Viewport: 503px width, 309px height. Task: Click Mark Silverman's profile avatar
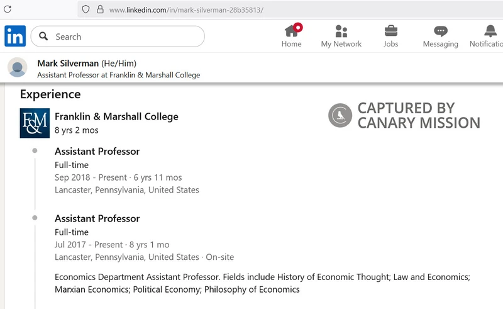coord(18,67)
